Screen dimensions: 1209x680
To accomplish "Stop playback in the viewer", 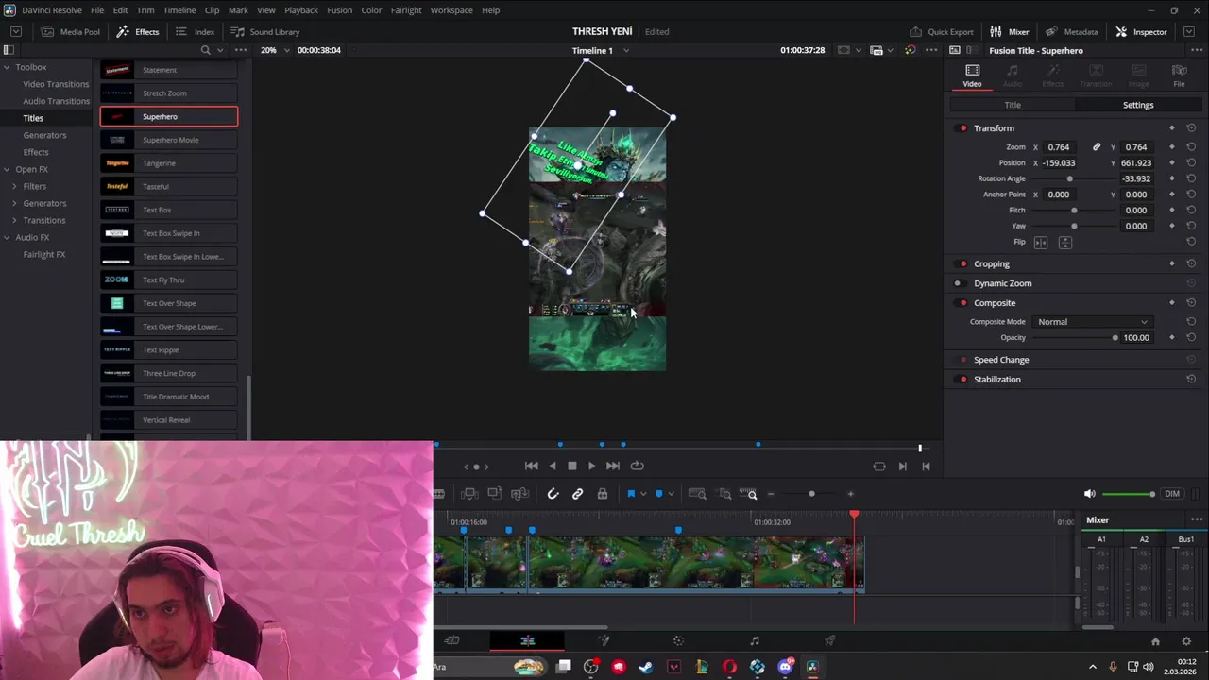I will (571, 466).
